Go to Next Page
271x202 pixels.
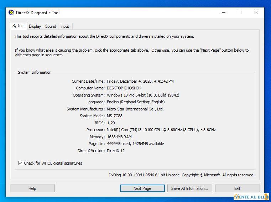[x=142, y=188]
